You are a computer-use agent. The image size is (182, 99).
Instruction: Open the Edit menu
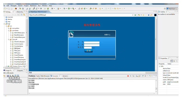8,6
